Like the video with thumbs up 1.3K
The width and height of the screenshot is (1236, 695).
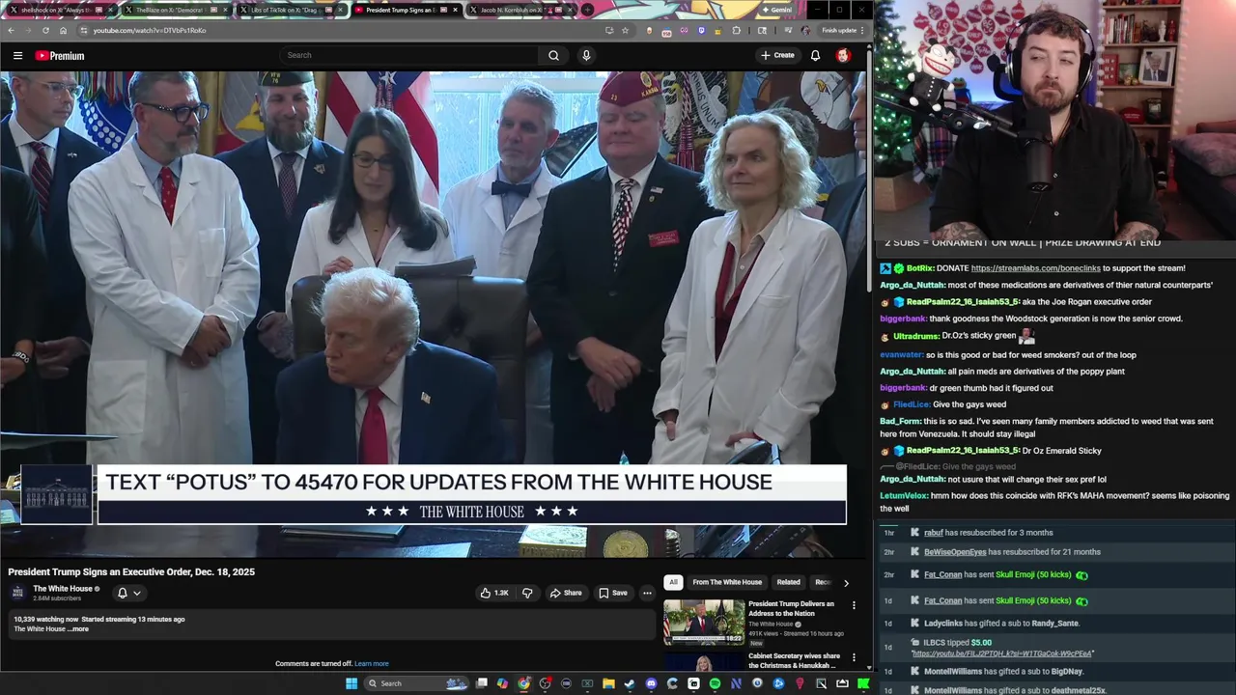(x=494, y=593)
